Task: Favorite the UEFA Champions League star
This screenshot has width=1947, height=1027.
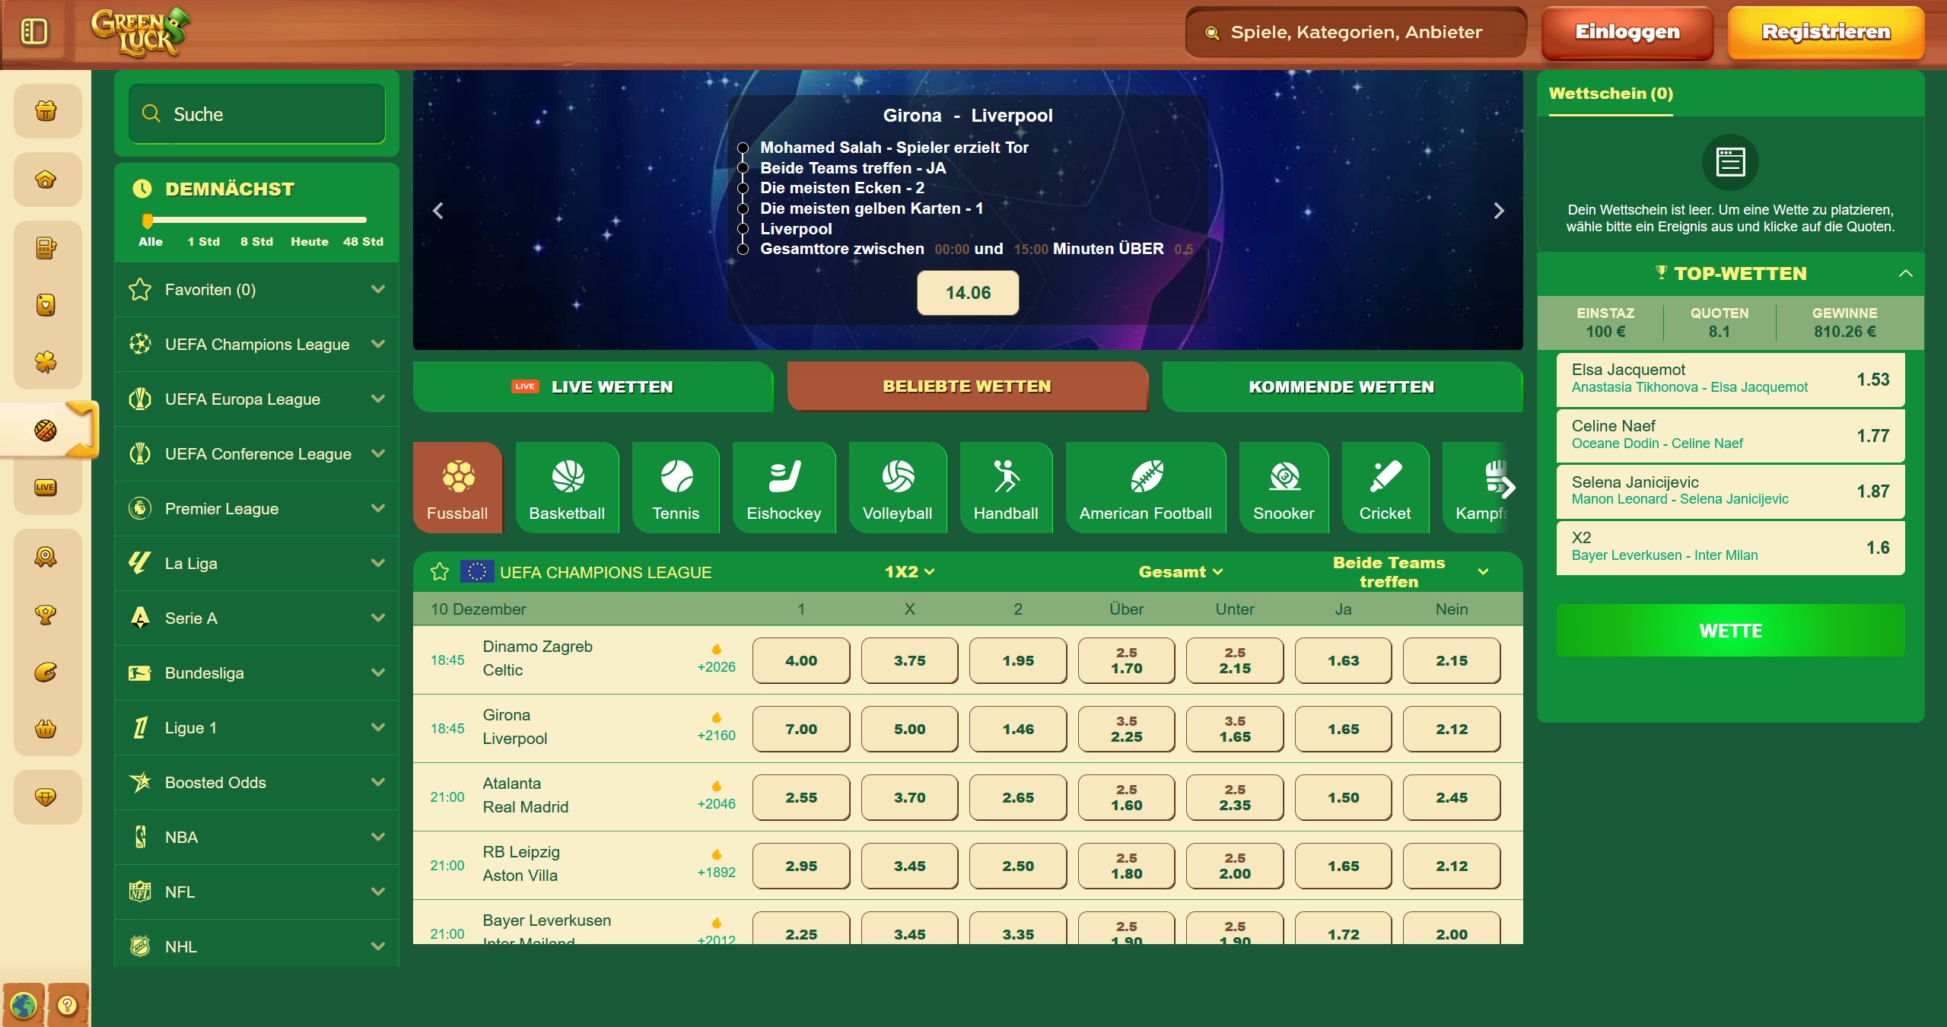Action: pyautogui.click(x=440, y=572)
